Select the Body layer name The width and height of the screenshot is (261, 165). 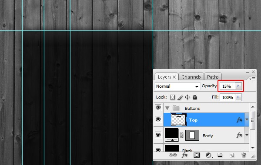pos(208,135)
